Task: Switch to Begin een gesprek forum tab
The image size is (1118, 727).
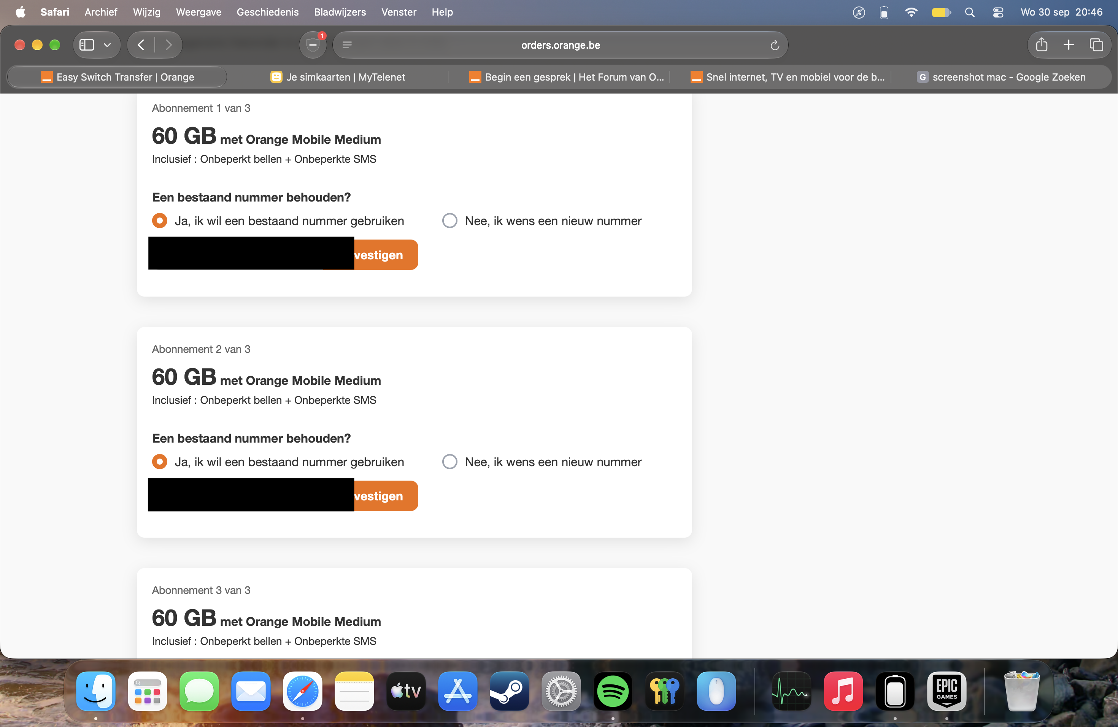Action: (566, 77)
